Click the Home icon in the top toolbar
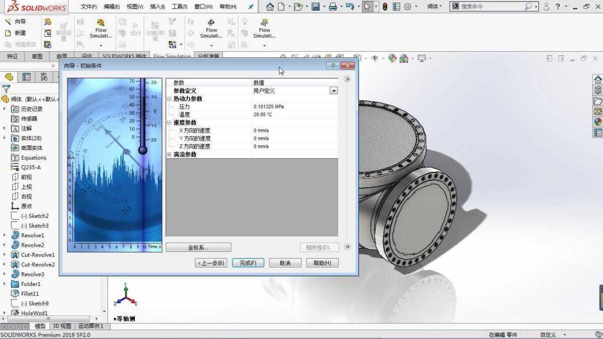This screenshot has height=339, width=603. pyautogui.click(x=269, y=6)
